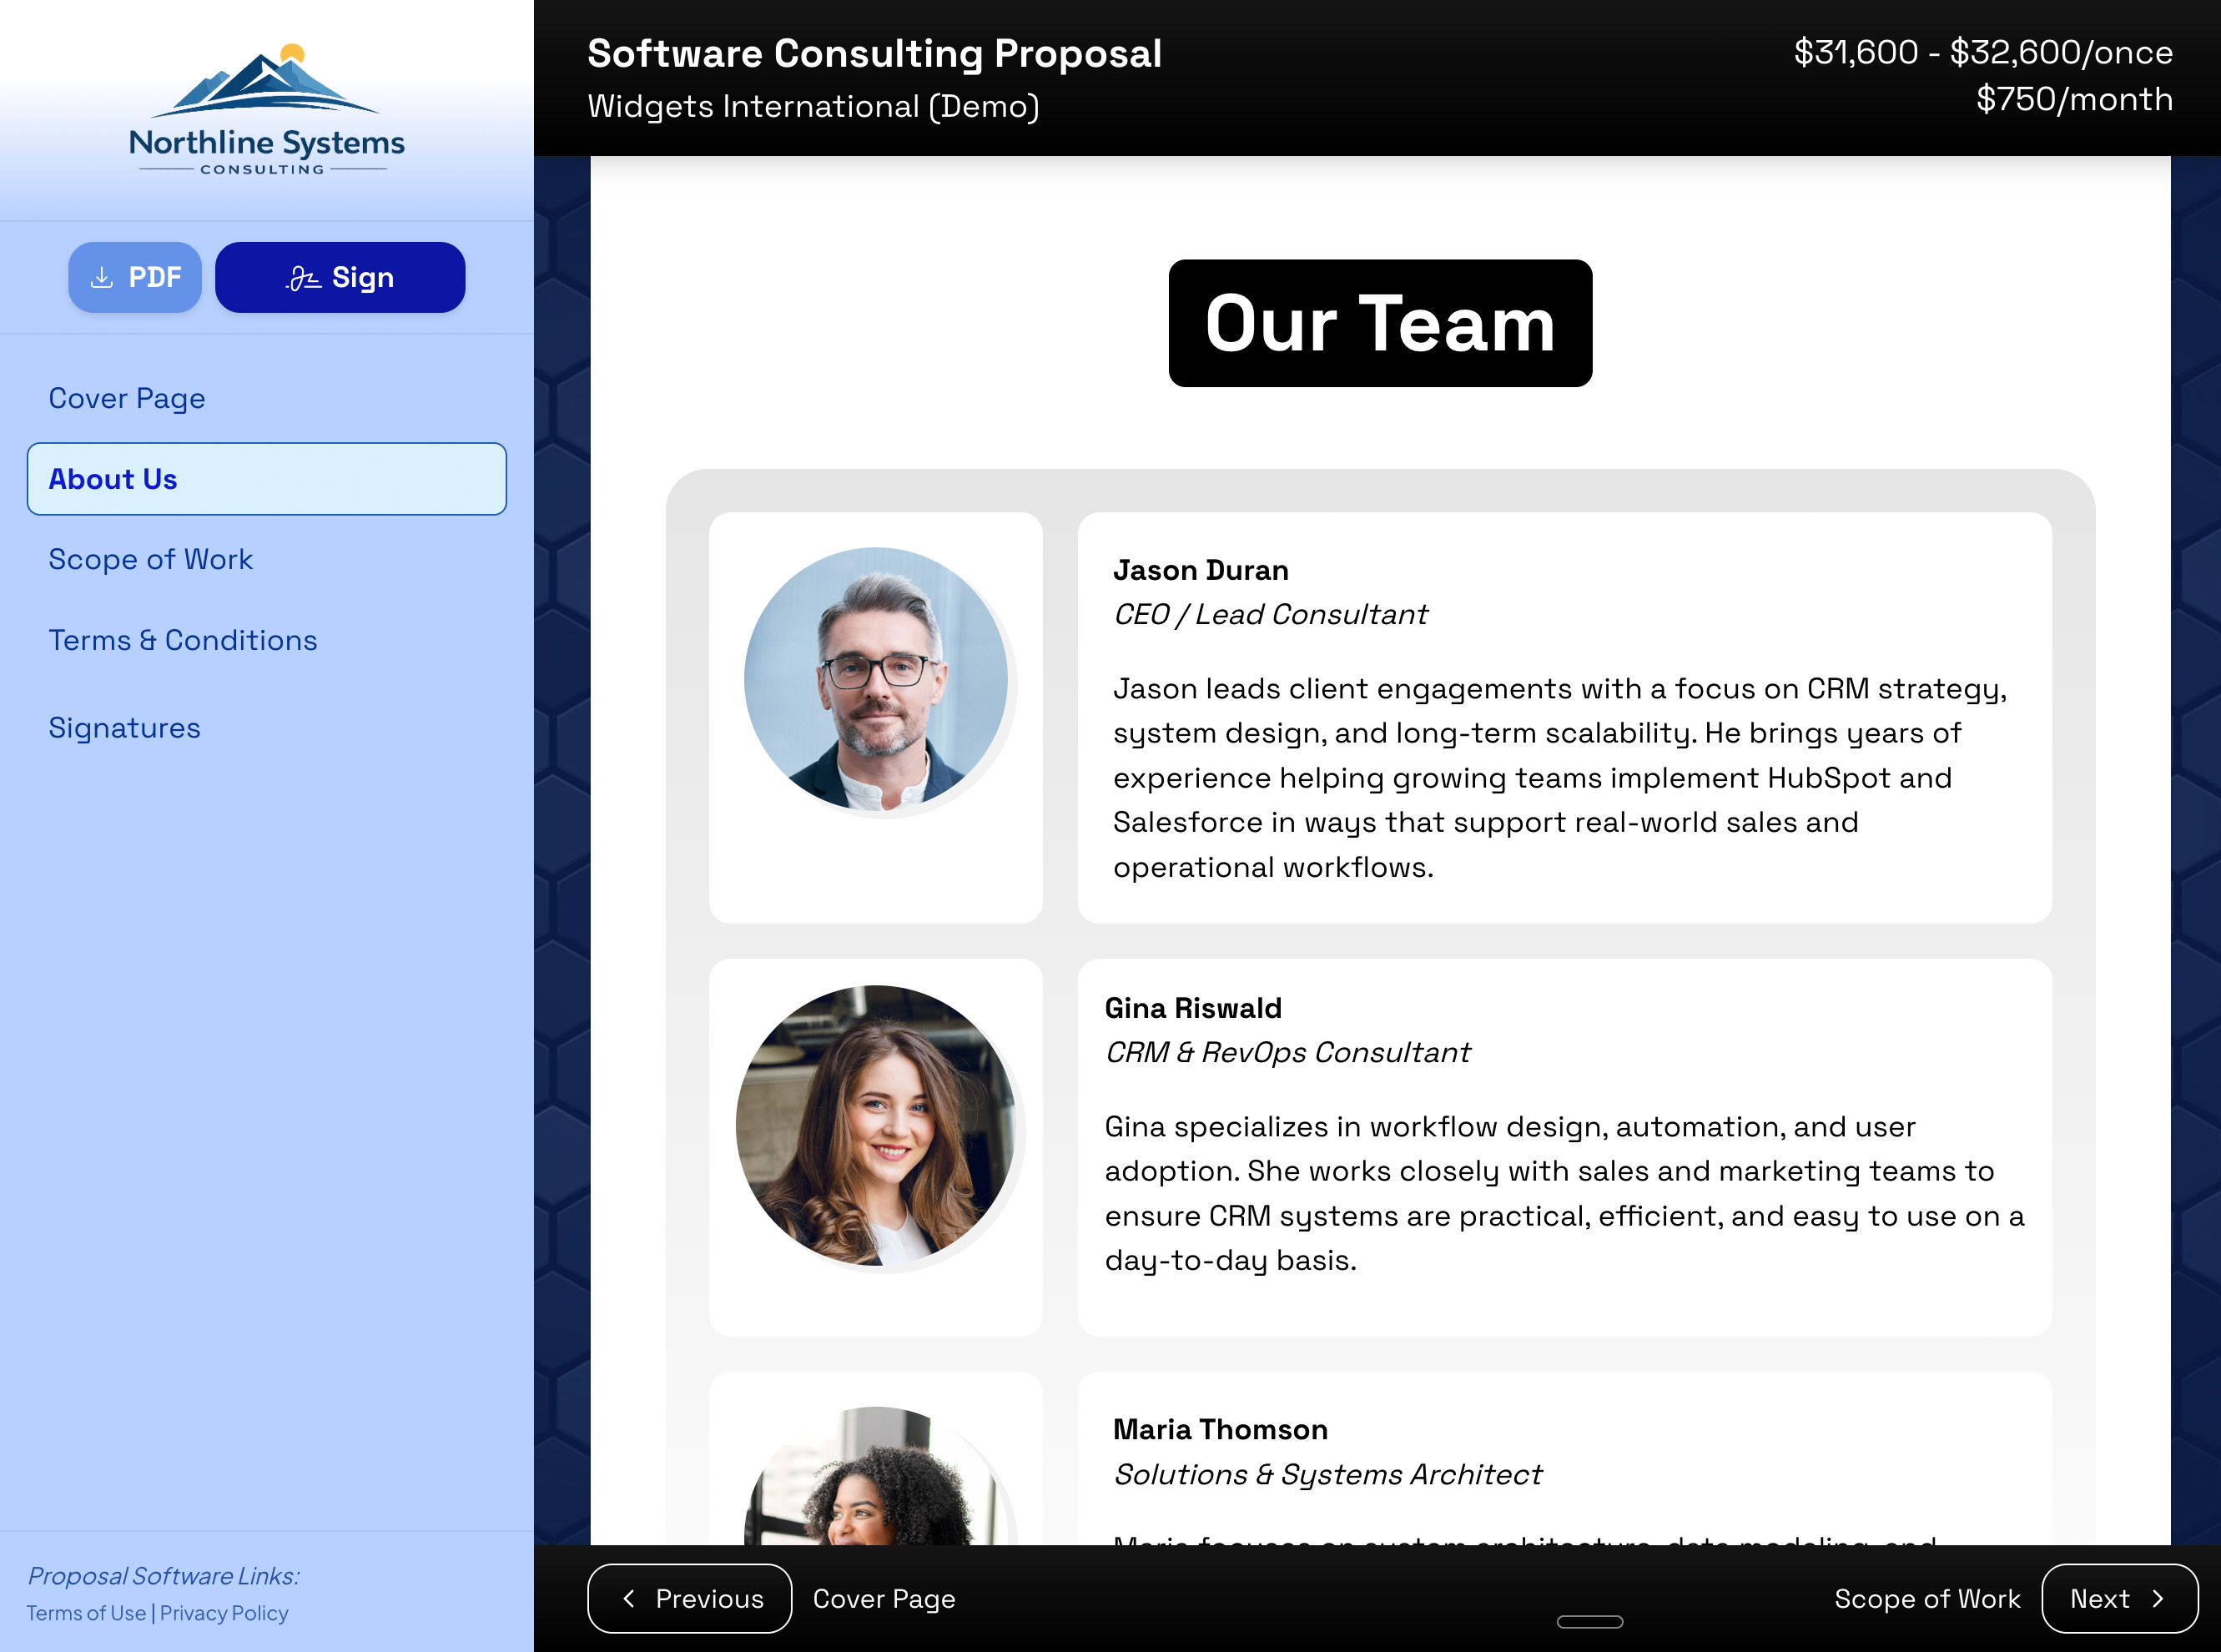Click the Our Team heading banner
Image resolution: width=2221 pixels, height=1652 pixels.
point(1380,323)
